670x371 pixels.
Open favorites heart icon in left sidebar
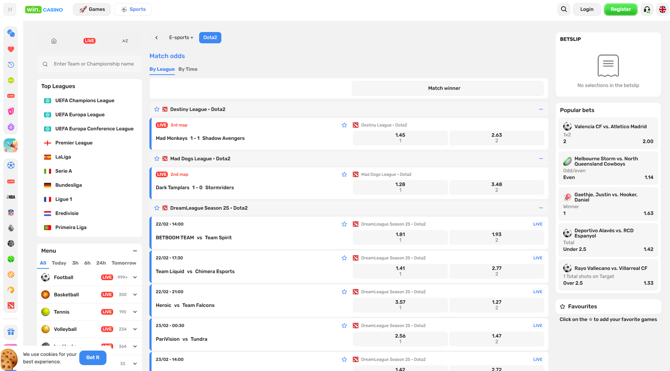[x=11, y=49]
